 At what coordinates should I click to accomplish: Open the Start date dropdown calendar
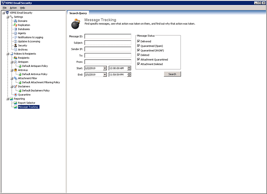pos(105,68)
